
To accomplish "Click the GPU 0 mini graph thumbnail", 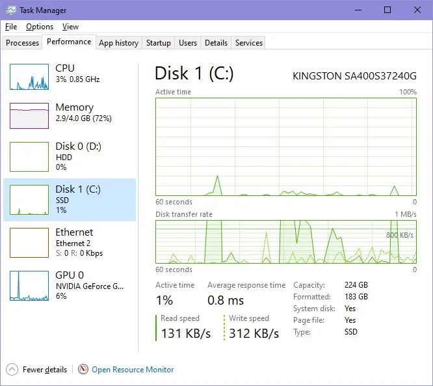I will (x=29, y=286).
